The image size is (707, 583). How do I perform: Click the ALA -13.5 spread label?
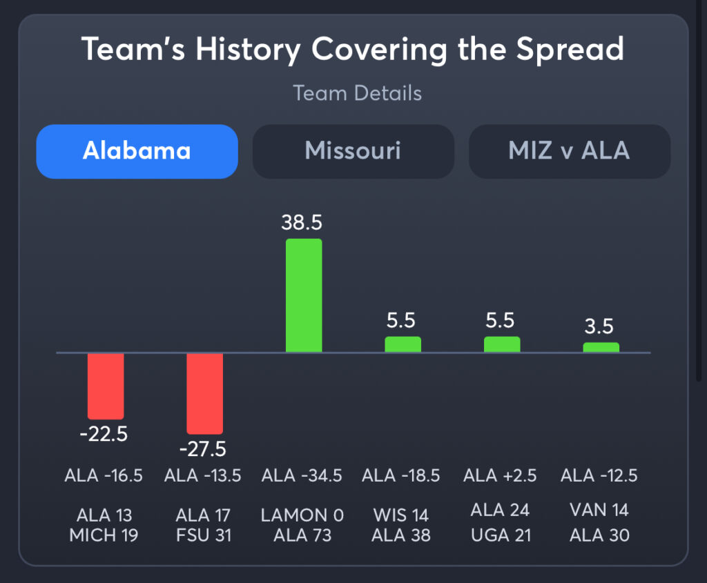pyautogui.click(x=203, y=475)
